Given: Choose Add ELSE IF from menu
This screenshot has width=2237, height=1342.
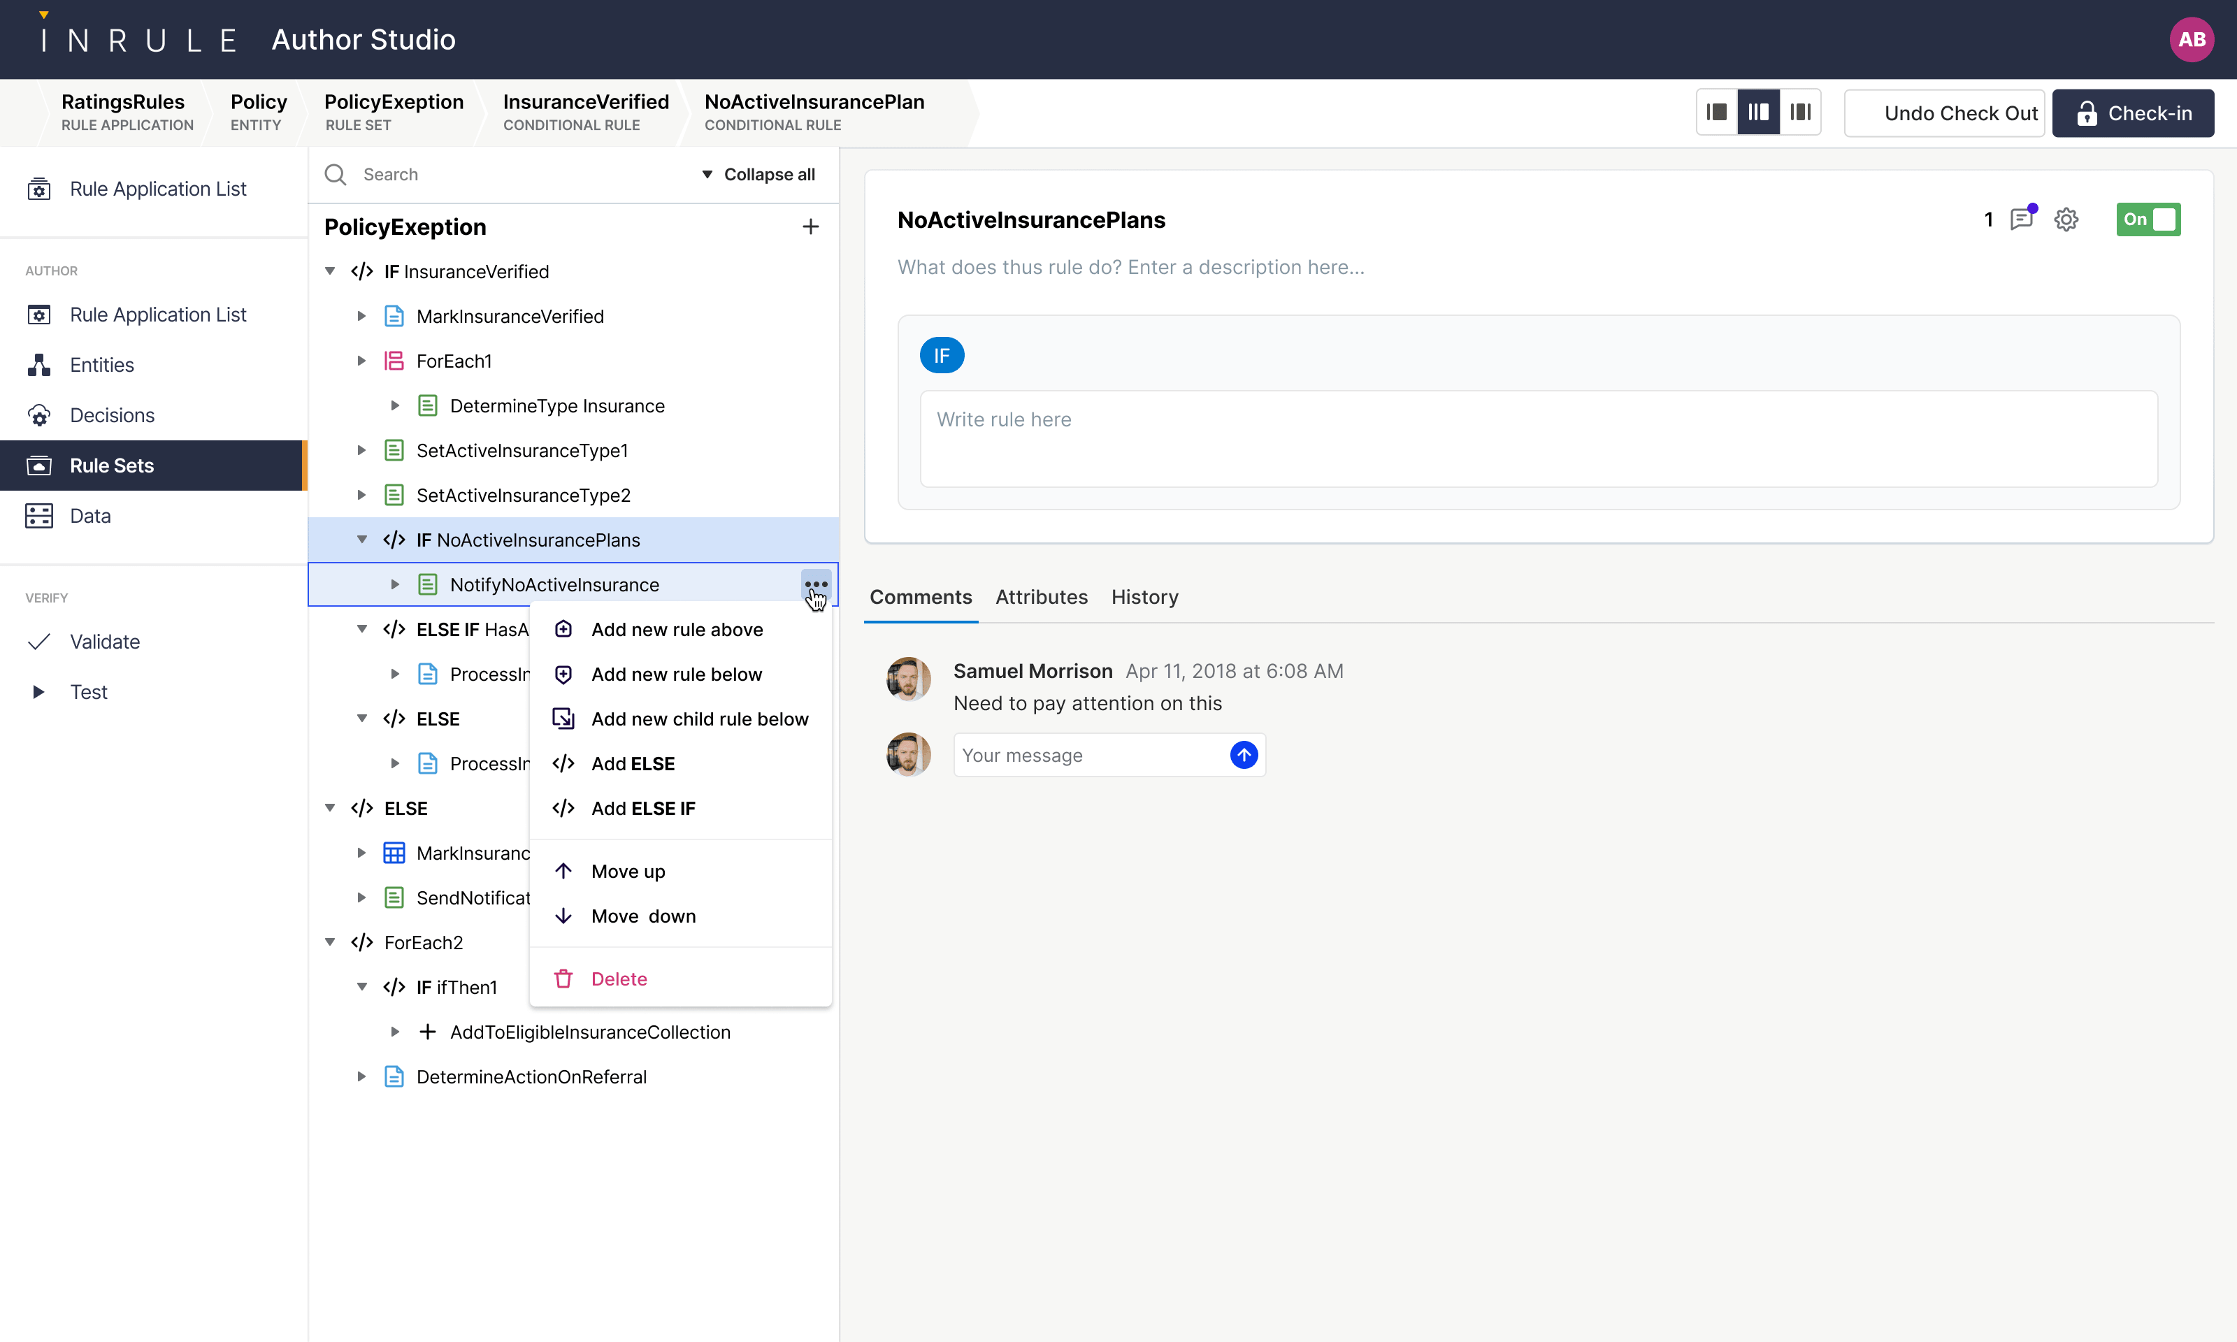Looking at the screenshot, I should [680, 809].
